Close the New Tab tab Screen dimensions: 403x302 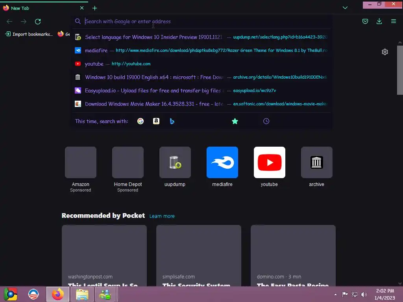[82, 8]
